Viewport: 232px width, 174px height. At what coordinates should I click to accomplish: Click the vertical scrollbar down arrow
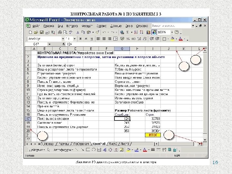click(x=205, y=140)
